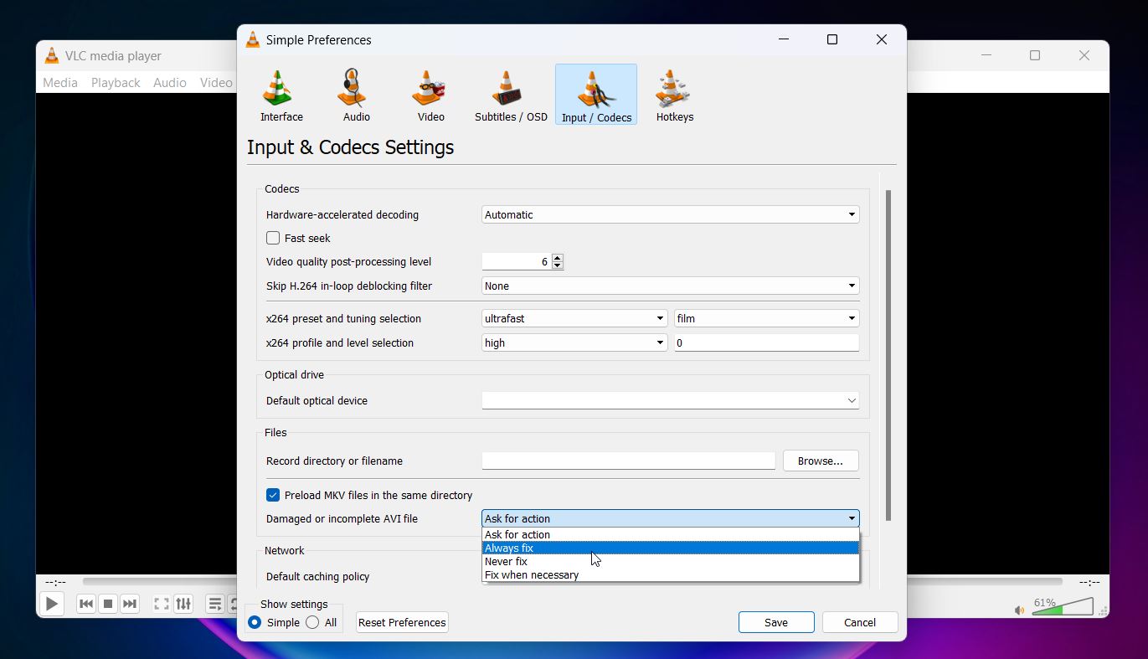Increase post-processing level with up arrow
The image size is (1148, 659).
coord(558,258)
